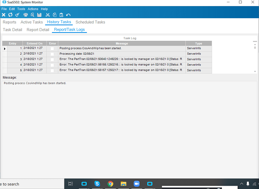Open the Task Detail sub-tab

tap(12, 30)
